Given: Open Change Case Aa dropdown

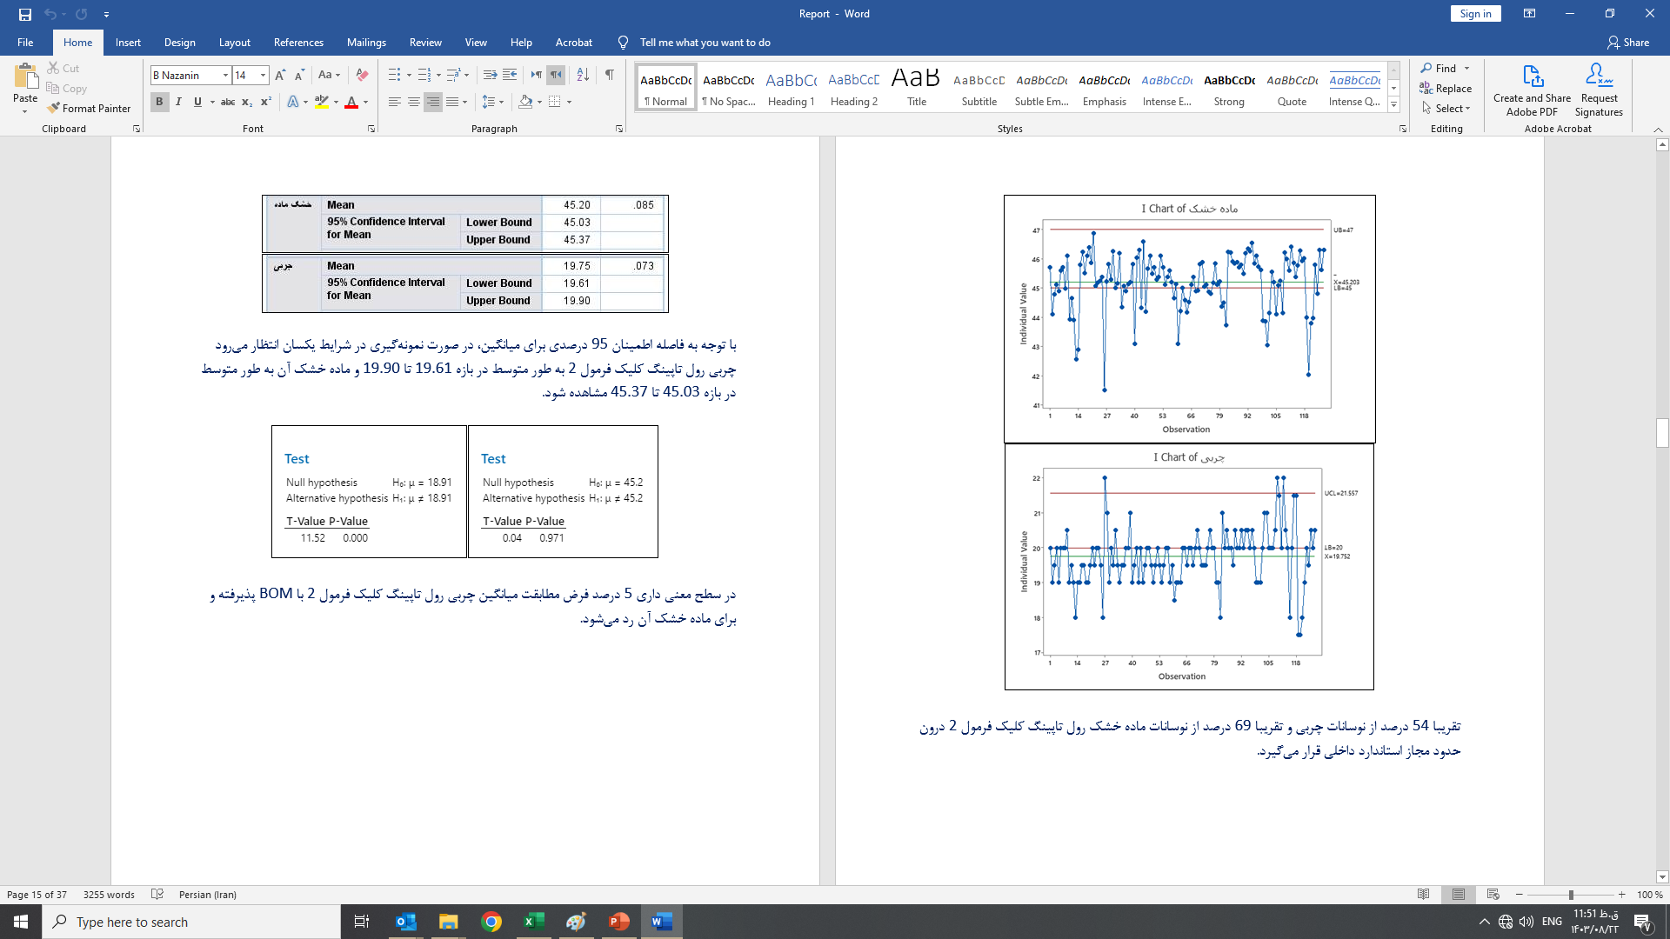Looking at the screenshot, I should (x=329, y=76).
